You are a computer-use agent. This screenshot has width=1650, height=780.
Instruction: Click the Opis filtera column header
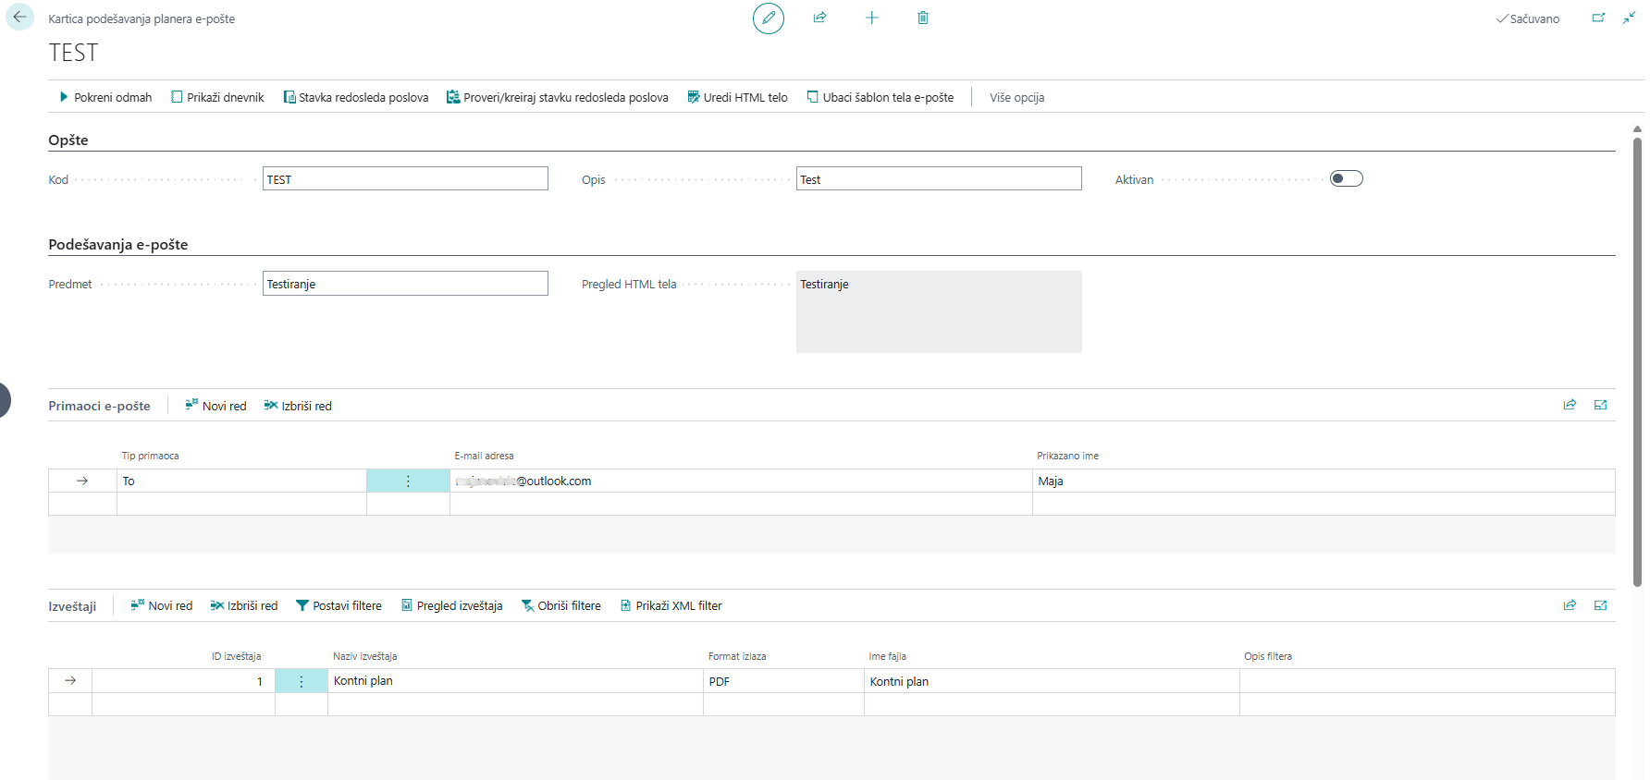pos(1267,656)
